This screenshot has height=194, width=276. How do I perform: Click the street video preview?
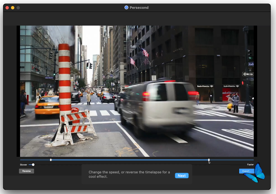(137, 91)
